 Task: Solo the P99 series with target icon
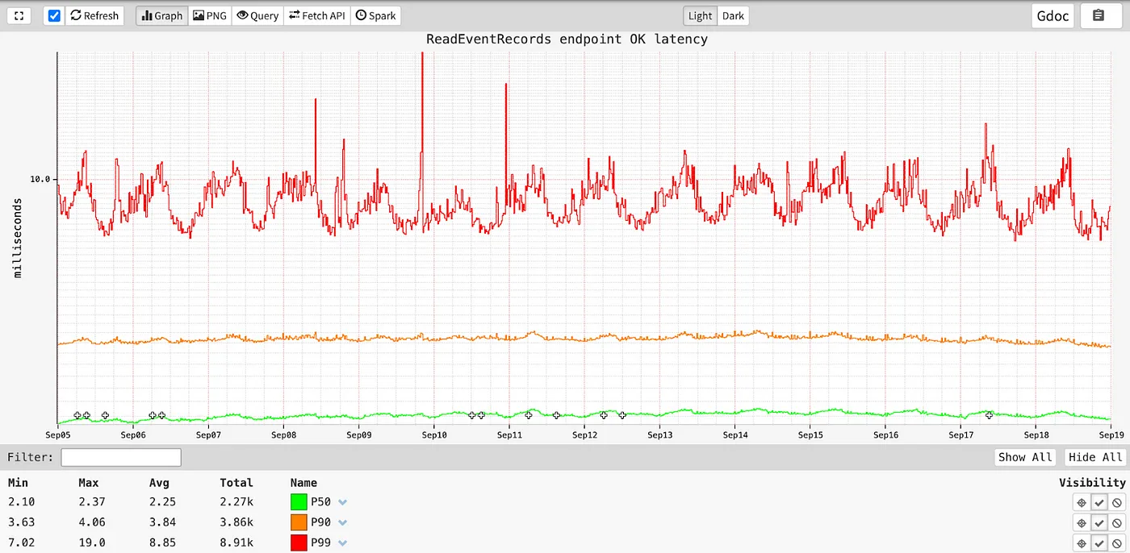point(1082,543)
